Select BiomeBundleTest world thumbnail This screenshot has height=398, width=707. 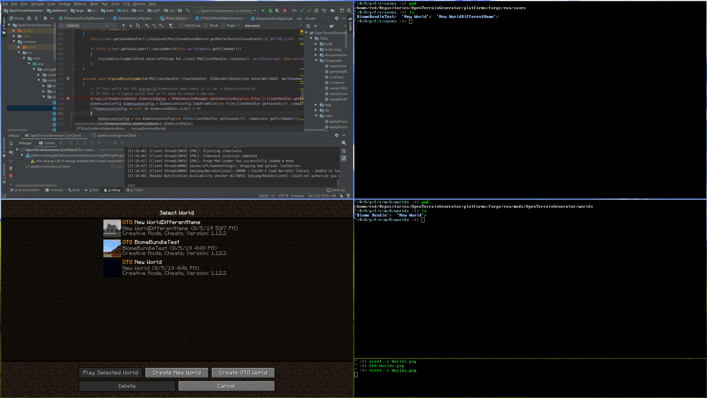tap(112, 248)
